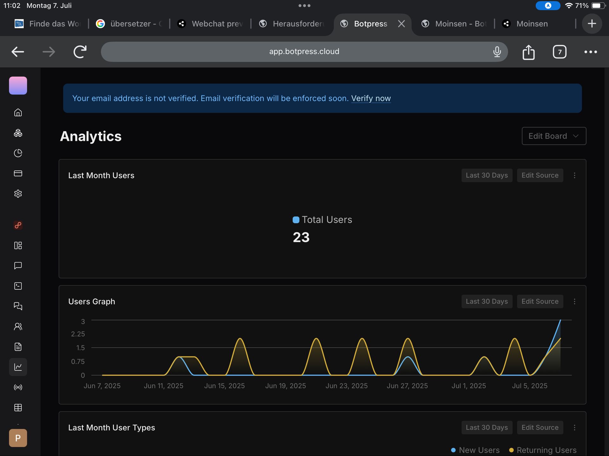Screen dimensions: 609x456
Task: Switch to the Webchat preview browser tab
Action: click(211, 24)
